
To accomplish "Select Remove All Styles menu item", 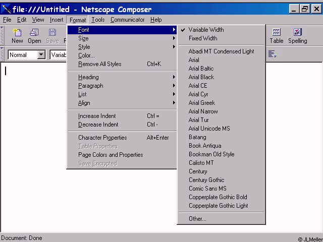I will tap(122, 64).
